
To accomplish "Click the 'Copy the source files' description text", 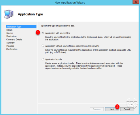I will click(x=88, y=38).
